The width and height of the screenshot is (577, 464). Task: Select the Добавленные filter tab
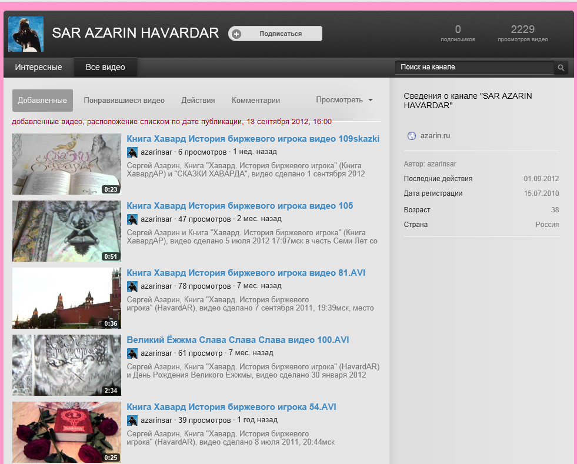coord(42,101)
